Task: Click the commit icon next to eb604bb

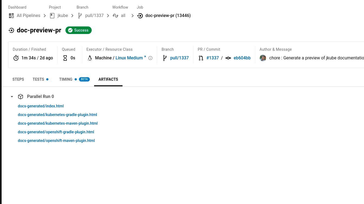Action: point(228,58)
